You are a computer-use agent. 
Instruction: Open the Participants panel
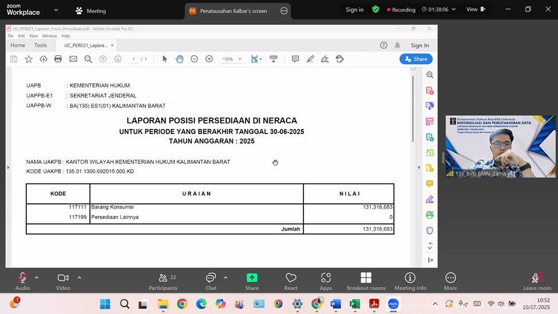click(x=163, y=281)
